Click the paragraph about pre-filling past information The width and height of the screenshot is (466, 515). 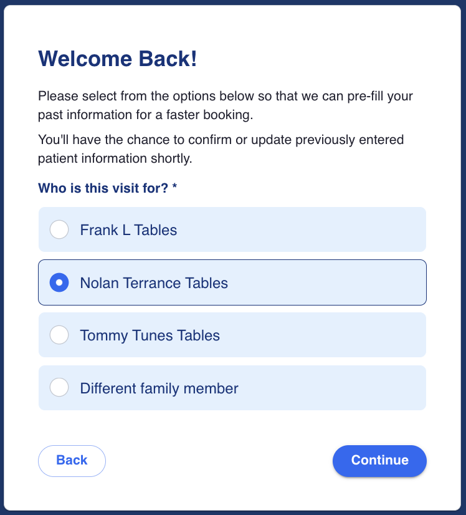[x=226, y=106]
